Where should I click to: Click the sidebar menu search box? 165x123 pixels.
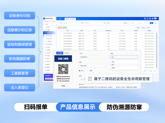click(x=49, y=22)
